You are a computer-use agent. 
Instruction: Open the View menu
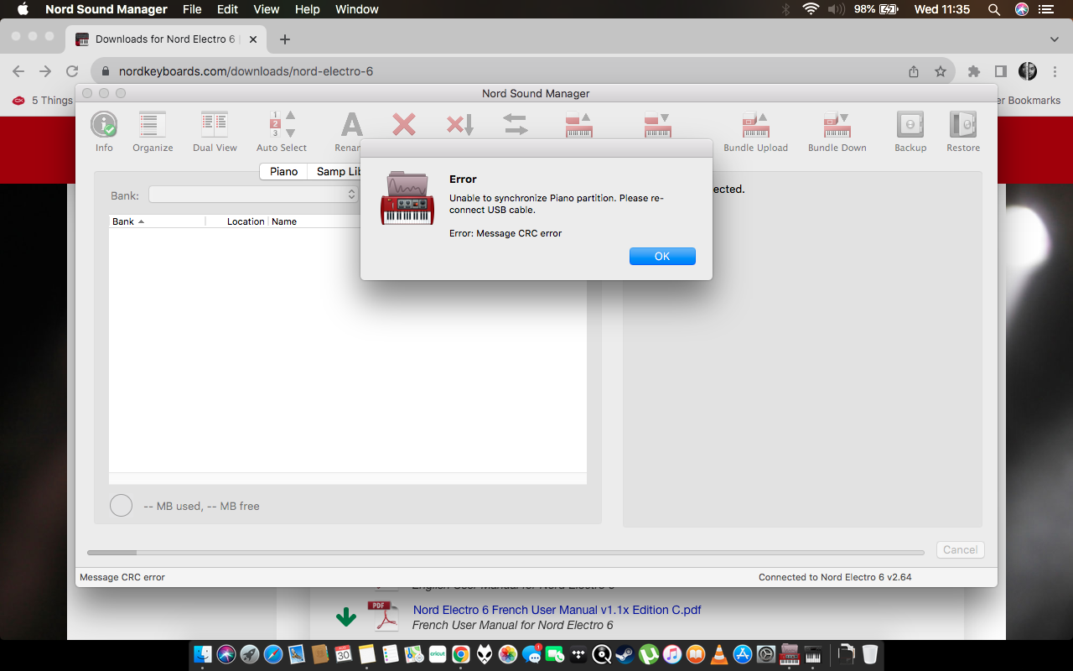267,9
